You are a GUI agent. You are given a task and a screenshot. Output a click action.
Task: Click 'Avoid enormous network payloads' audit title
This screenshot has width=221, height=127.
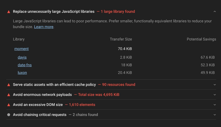click(x=42, y=95)
